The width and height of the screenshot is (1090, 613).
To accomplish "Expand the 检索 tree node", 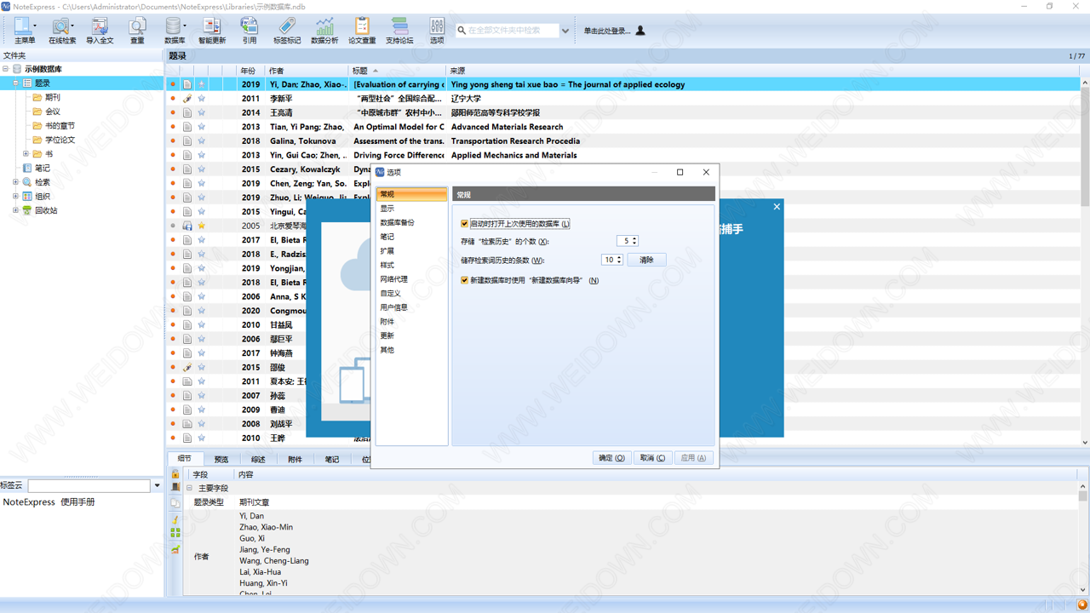I will pos(15,182).
